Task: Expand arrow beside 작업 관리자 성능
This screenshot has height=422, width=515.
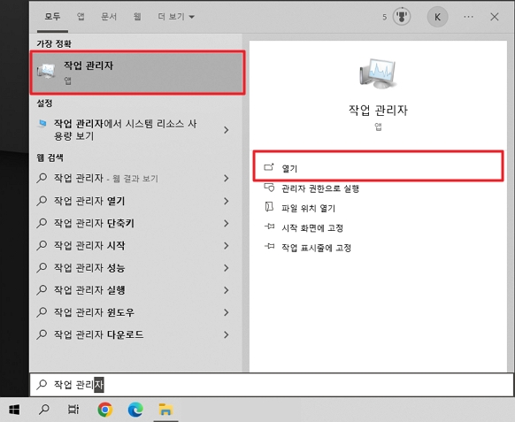Action: click(x=227, y=268)
